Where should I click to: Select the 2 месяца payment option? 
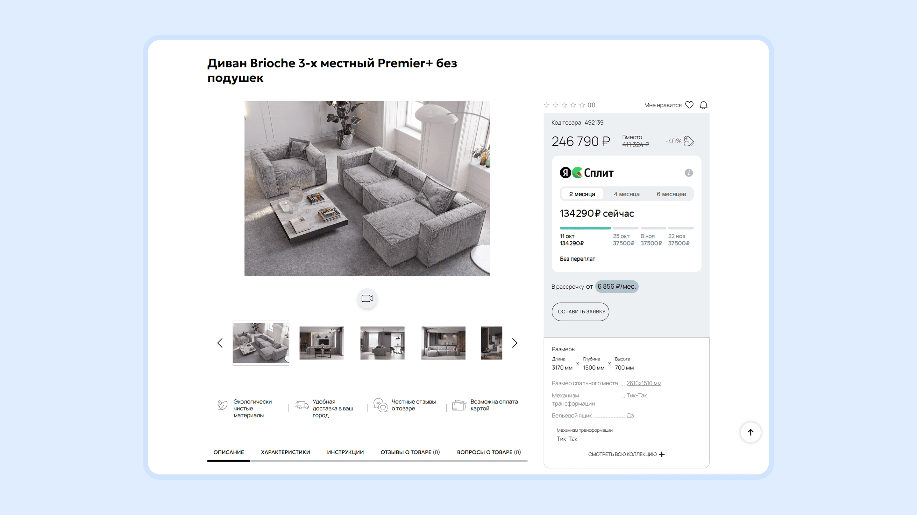click(582, 194)
